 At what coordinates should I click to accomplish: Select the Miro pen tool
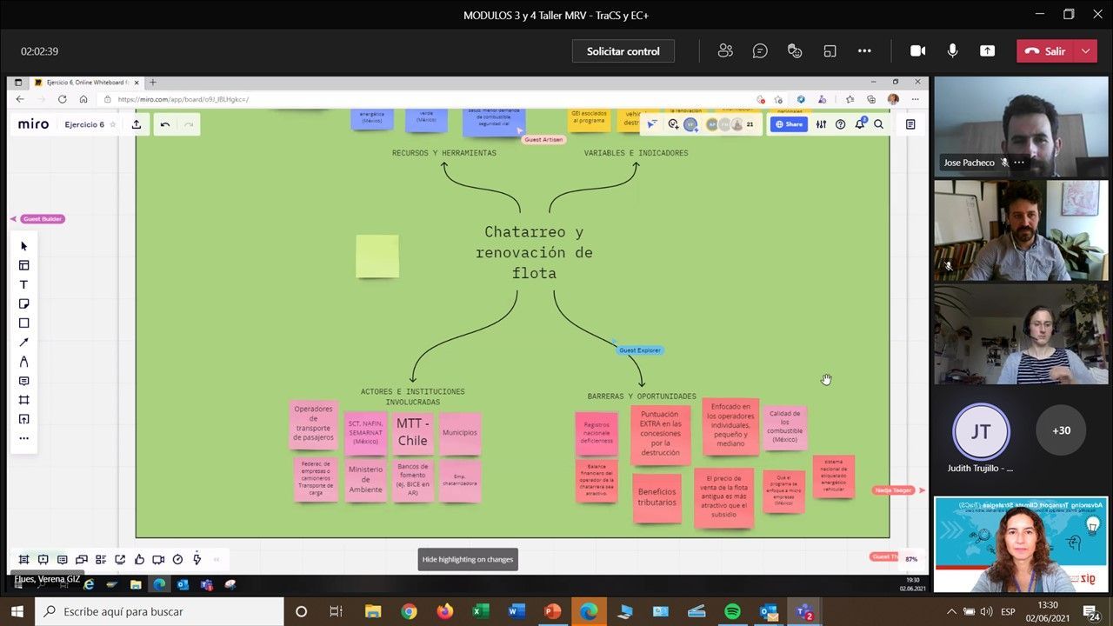pyautogui.click(x=23, y=362)
